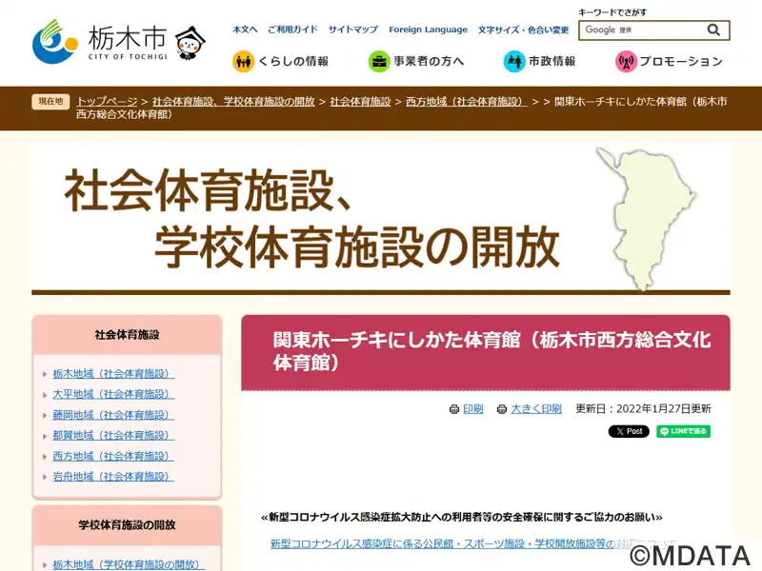Open 都賀地域（社会体育施設） sidebar link
Screen dimensions: 762x571
(x=113, y=436)
